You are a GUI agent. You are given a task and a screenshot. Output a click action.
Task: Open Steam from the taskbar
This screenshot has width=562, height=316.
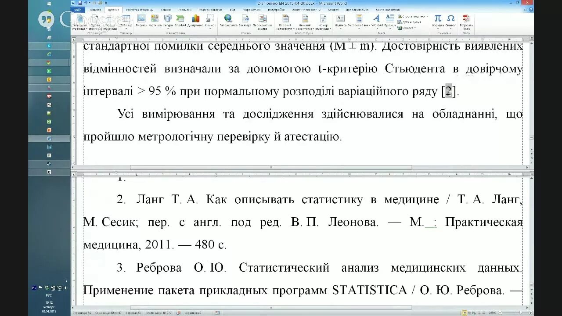49,164
